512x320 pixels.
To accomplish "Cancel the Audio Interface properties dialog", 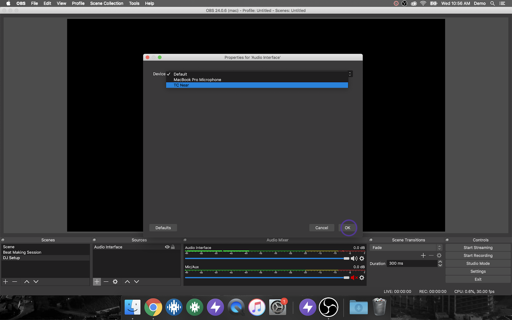I will coord(322,228).
